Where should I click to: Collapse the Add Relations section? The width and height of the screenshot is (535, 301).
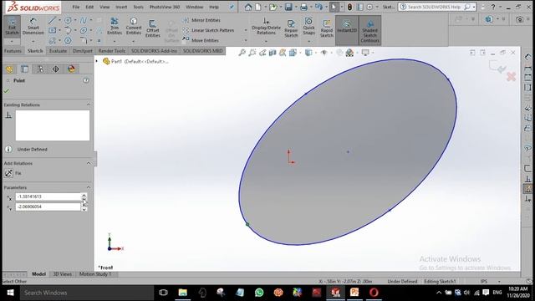[89, 163]
